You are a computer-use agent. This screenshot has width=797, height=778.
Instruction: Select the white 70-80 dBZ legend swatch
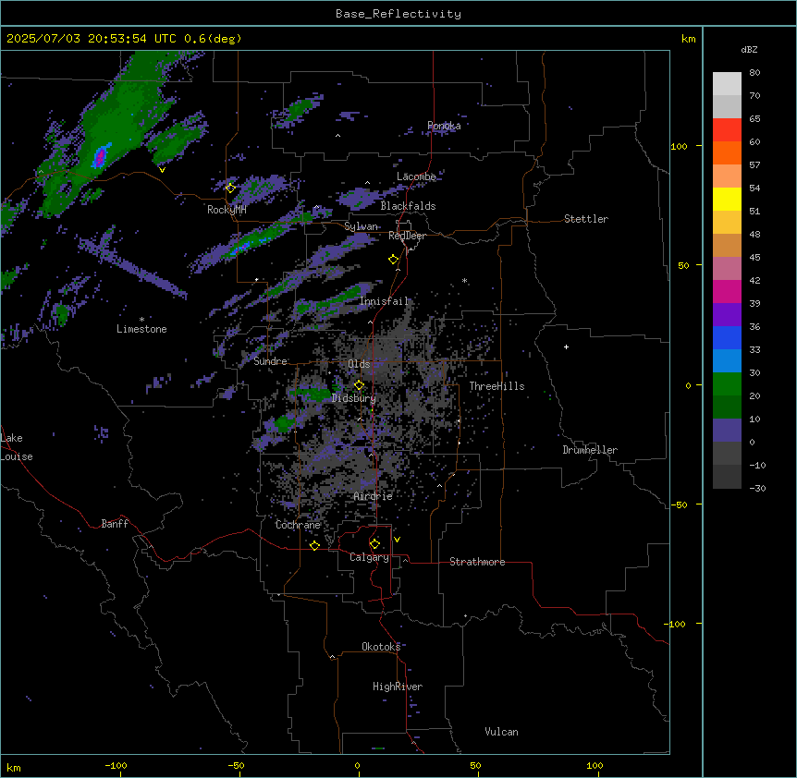coord(727,84)
